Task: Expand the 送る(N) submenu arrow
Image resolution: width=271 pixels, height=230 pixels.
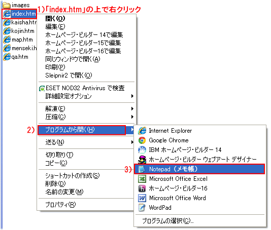Action: pos(132,142)
